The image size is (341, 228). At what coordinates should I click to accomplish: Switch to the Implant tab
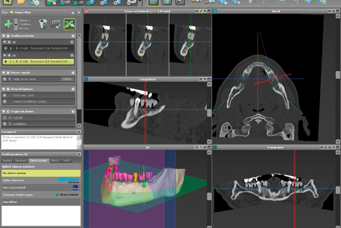point(7,160)
